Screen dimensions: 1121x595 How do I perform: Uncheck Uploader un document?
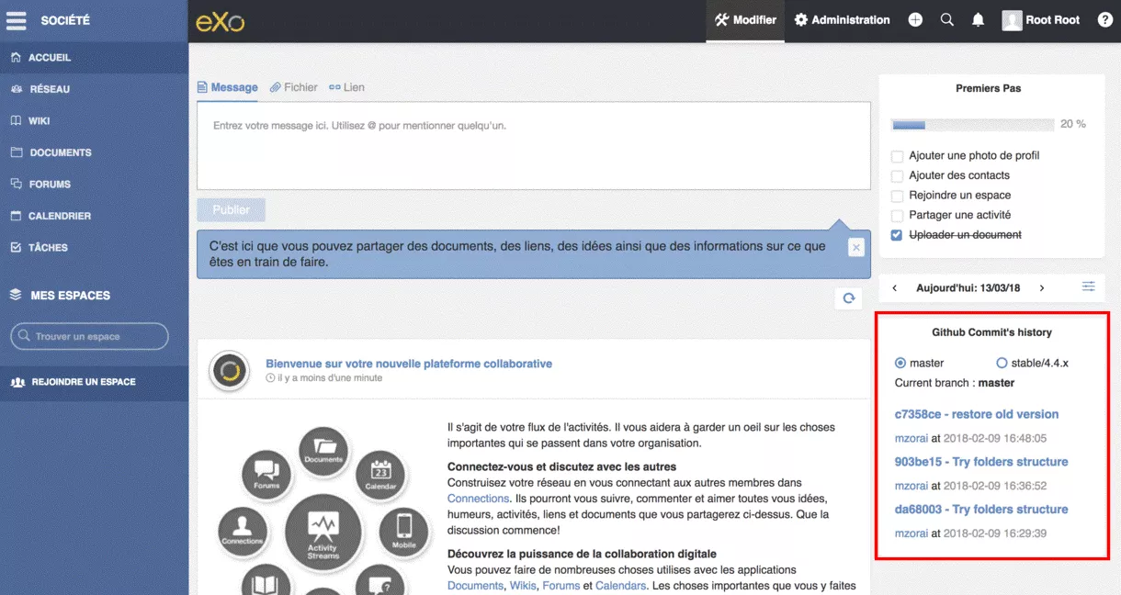[x=898, y=235]
